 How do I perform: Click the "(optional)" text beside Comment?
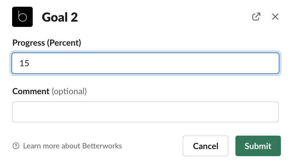[69, 91]
